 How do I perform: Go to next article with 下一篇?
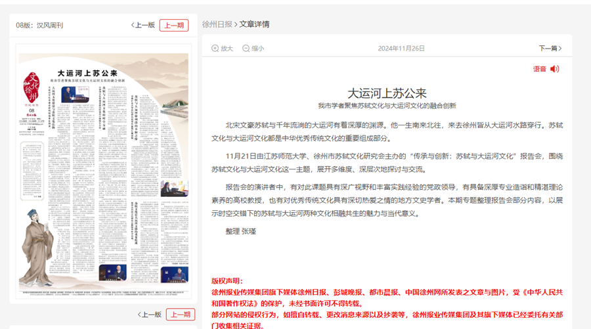550,49
